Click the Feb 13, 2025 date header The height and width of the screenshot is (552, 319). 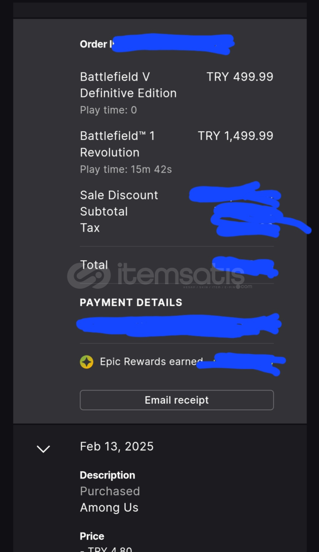coord(117,446)
